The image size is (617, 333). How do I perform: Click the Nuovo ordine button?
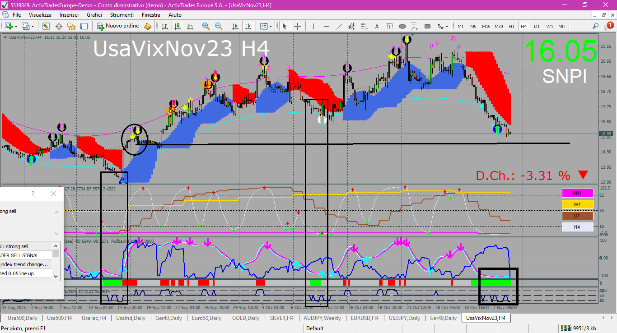(x=118, y=26)
